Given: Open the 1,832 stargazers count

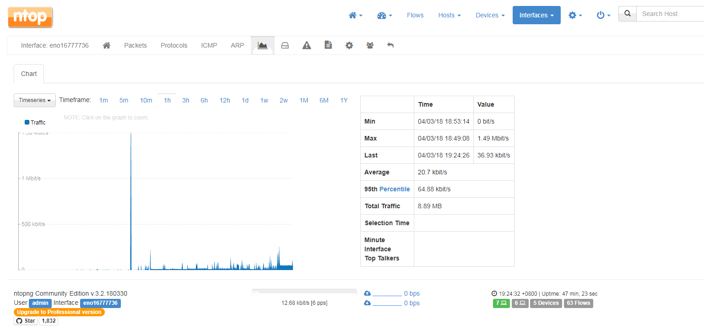Looking at the screenshot, I should [49, 321].
